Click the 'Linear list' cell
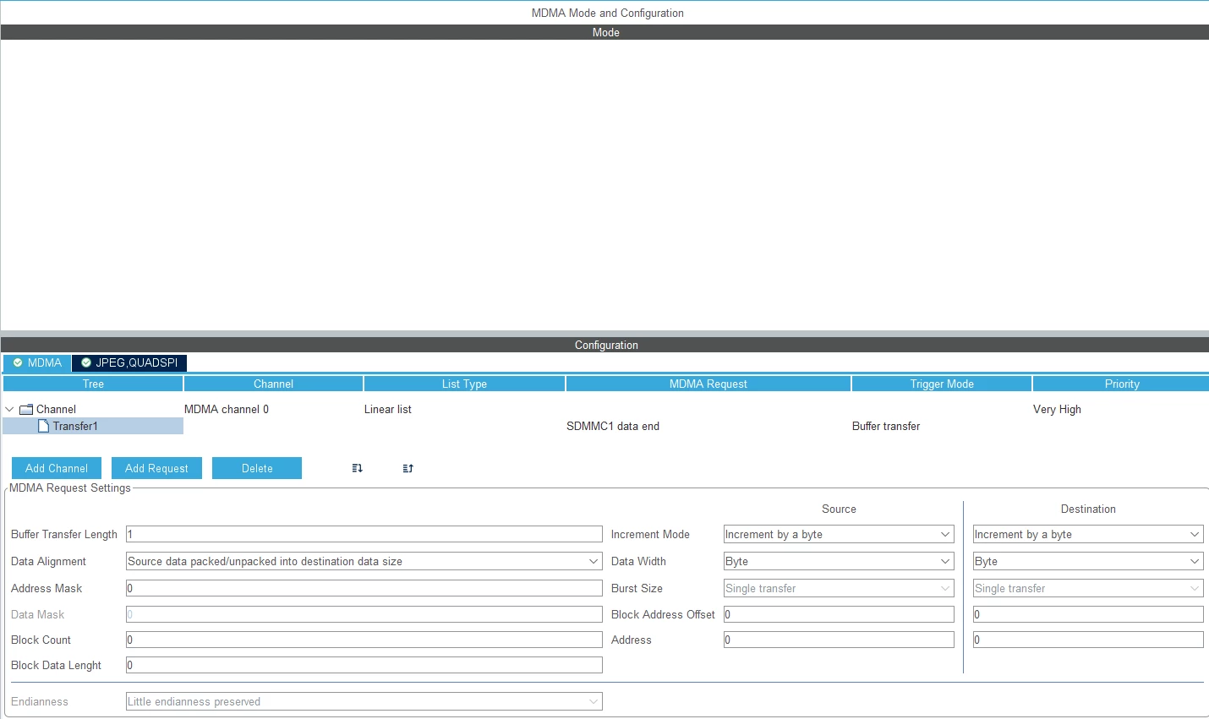The height and width of the screenshot is (719, 1209). point(388,410)
